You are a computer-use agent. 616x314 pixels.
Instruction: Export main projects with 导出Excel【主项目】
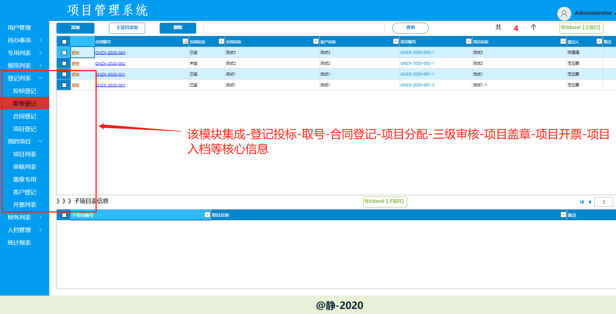[581, 28]
